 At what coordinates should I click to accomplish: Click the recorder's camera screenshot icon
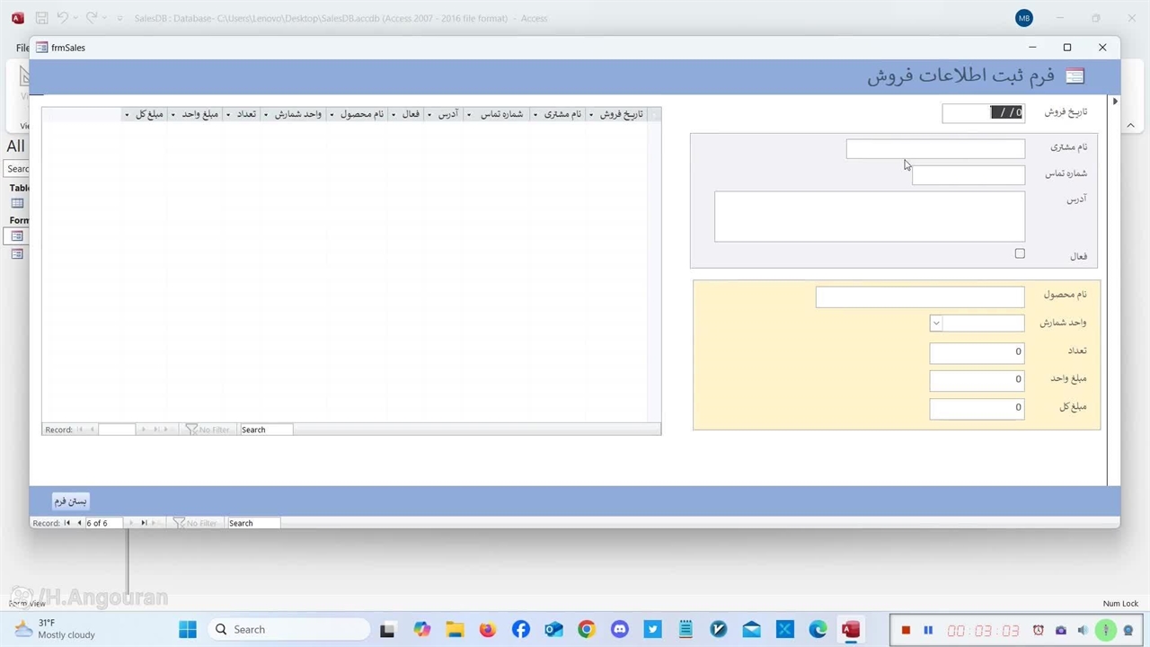(1061, 630)
